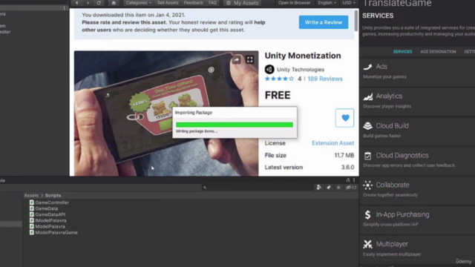Click ModelPalavraGame script file icon
Image resolution: width=475 pixels, height=267 pixels.
point(31,232)
